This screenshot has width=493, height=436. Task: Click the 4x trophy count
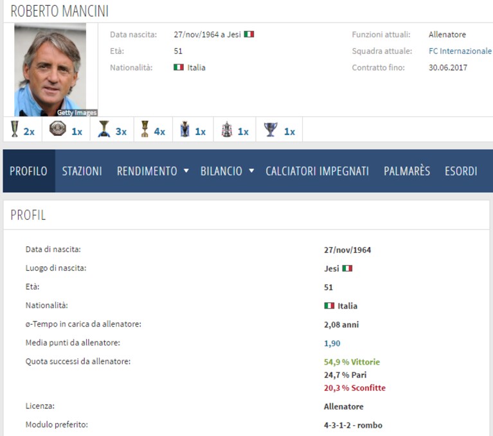[x=159, y=131]
